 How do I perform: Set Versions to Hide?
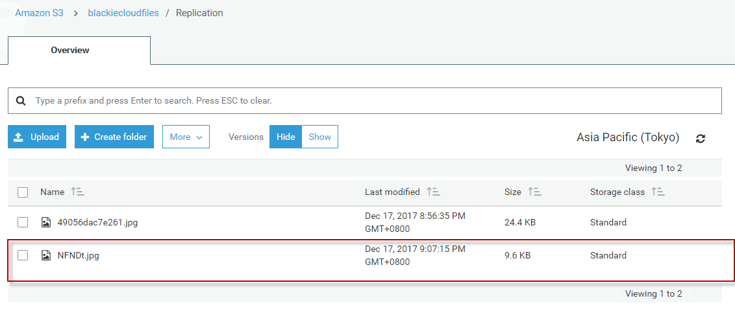point(286,137)
